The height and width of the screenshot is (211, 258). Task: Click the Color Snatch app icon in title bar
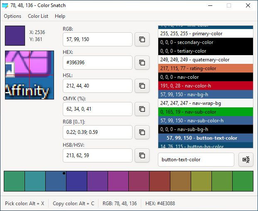(5, 5)
